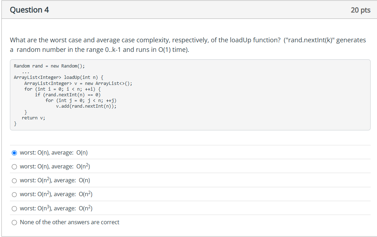Click the "None of the other answers are correct" text
Screen dimensions: 377x237
point(70,222)
